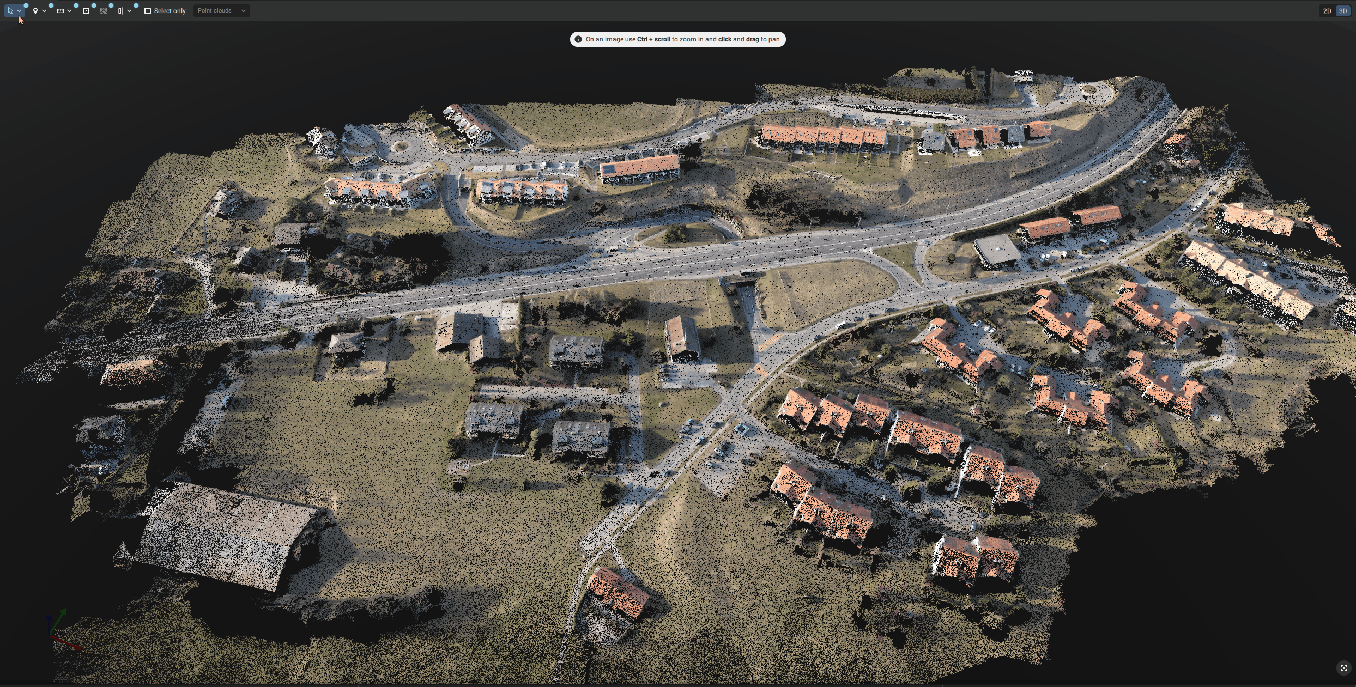Switch the viewer to 3D mode
The image size is (1356, 687).
click(1343, 11)
